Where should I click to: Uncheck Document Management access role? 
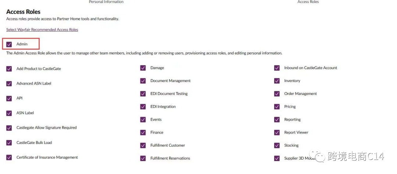coord(143,81)
